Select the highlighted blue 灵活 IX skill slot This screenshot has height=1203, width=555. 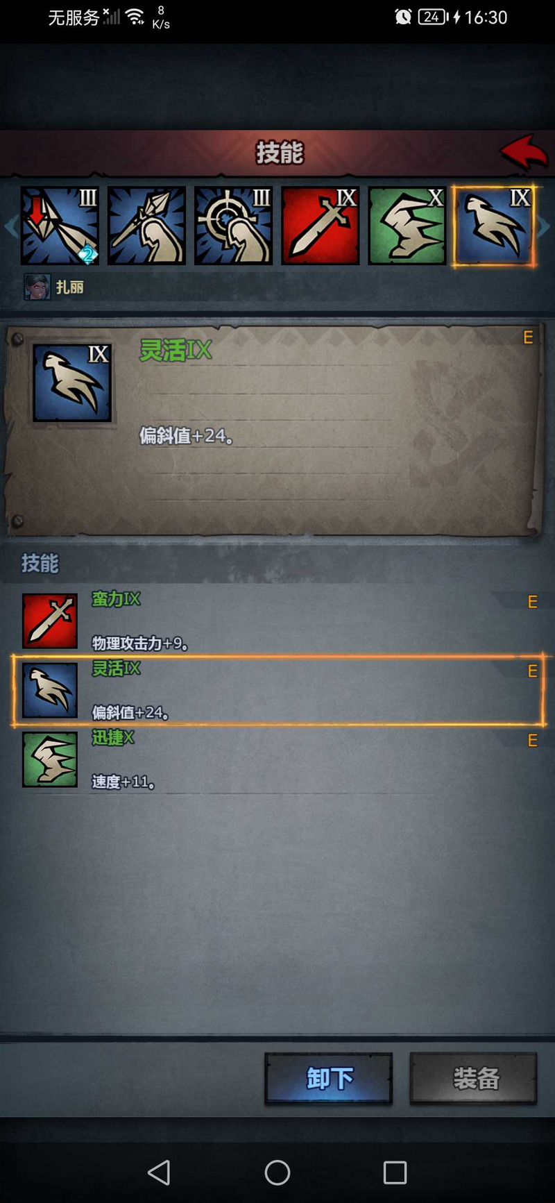coord(493,226)
